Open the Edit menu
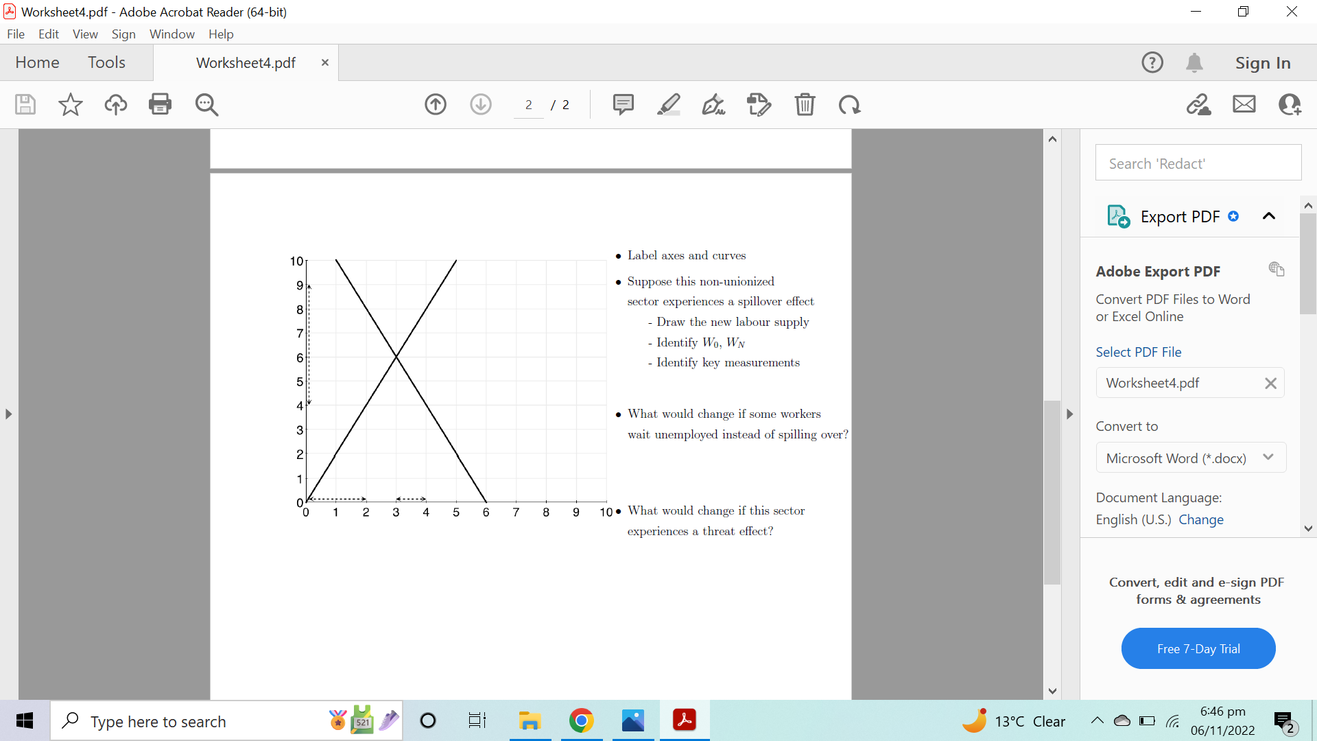 48,34
